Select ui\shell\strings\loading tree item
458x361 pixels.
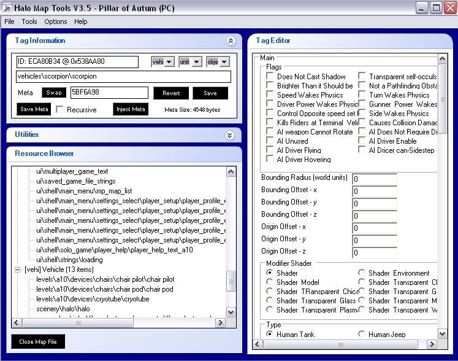pyautogui.click(x=69, y=260)
